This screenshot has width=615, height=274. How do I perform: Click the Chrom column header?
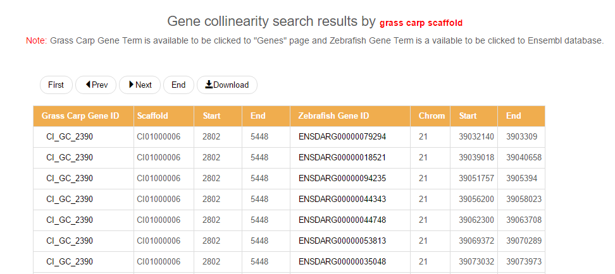(x=432, y=116)
